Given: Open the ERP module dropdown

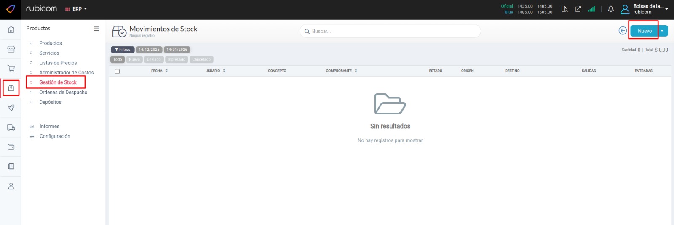Looking at the screenshot, I should click(x=76, y=9).
